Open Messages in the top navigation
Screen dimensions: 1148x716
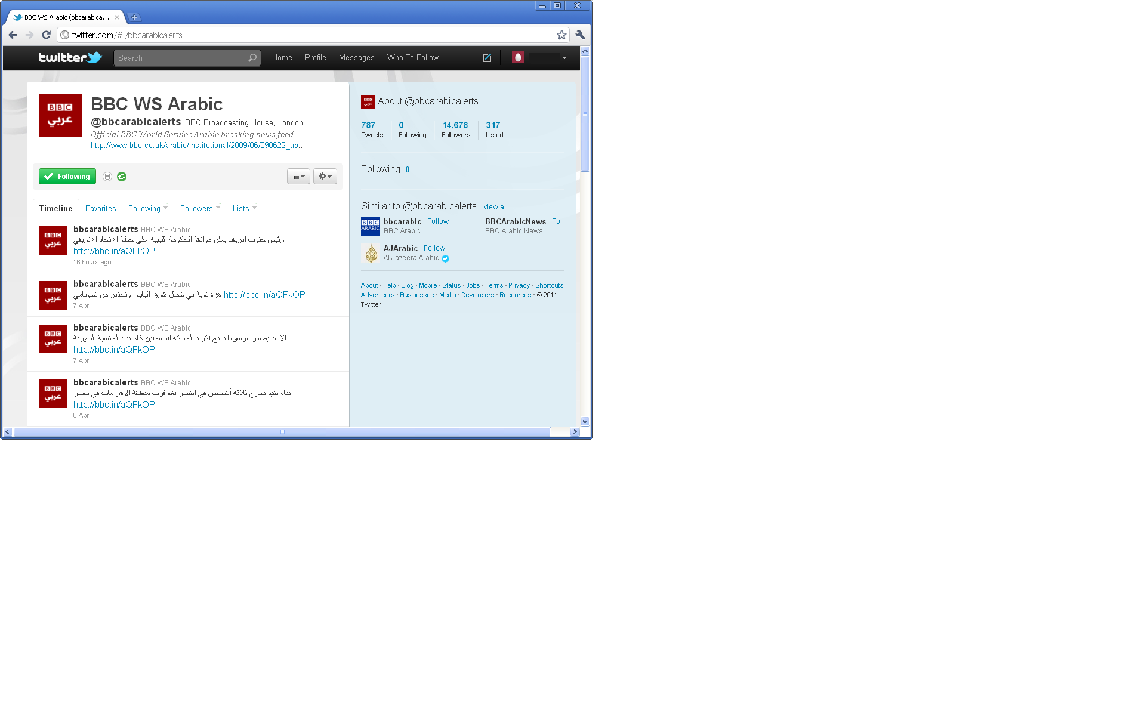357,58
